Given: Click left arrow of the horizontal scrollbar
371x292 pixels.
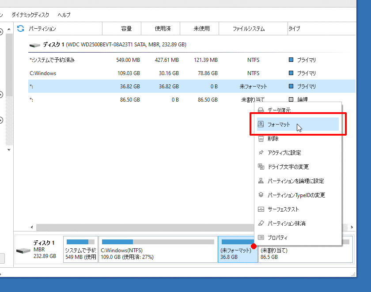Looking at the screenshot, I should tap(31, 227).
